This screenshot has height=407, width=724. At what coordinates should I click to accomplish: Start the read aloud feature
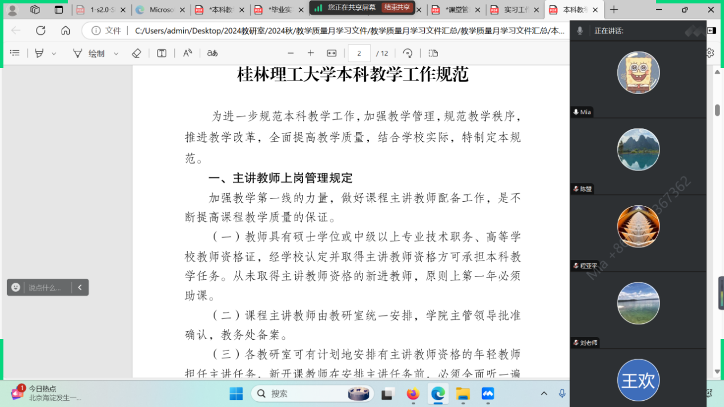187,53
